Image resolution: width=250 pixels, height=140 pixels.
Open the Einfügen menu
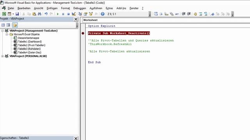[52, 8]
